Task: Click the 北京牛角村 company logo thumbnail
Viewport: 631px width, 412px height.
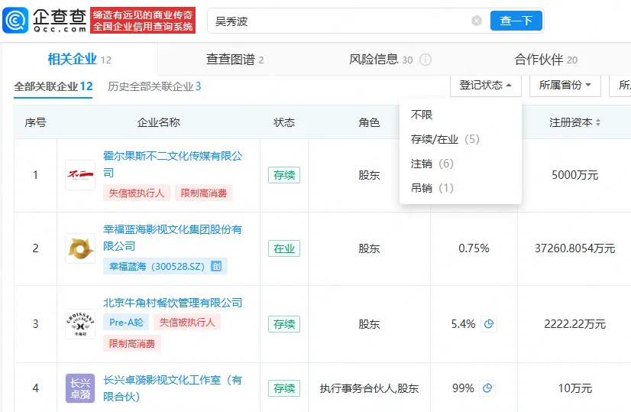Action: 80,324
